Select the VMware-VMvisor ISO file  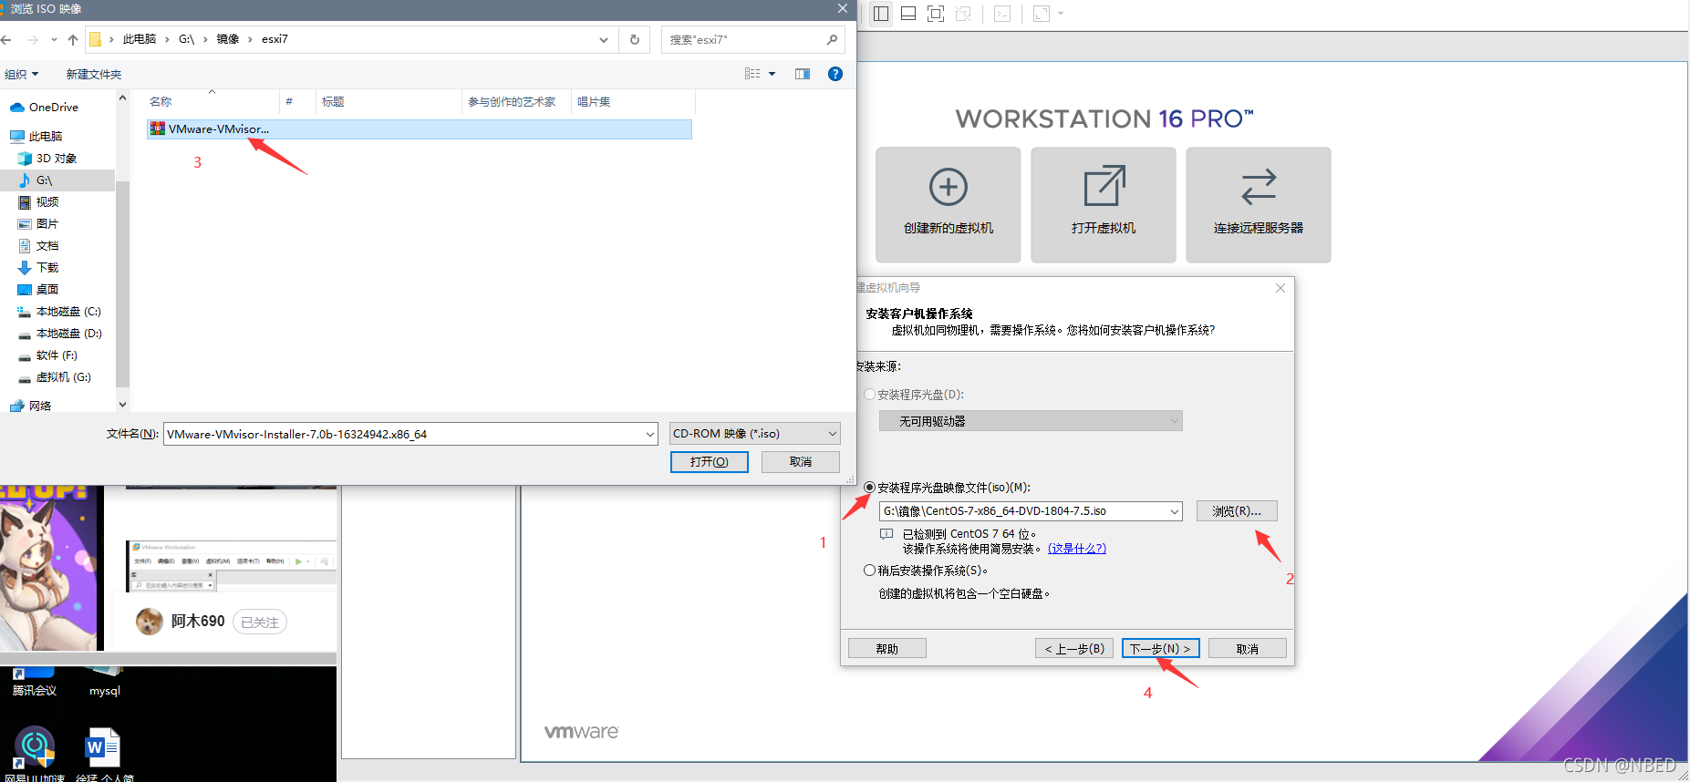tap(420, 129)
